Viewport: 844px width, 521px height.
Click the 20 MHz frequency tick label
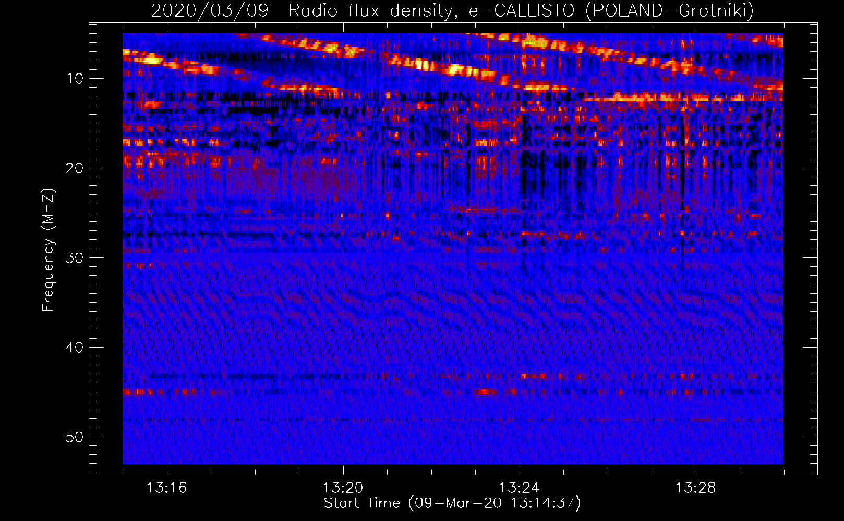(75, 168)
